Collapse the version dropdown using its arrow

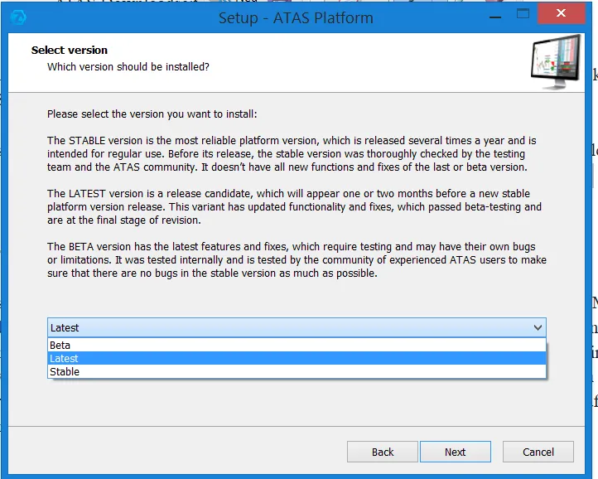tap(538, 327)
